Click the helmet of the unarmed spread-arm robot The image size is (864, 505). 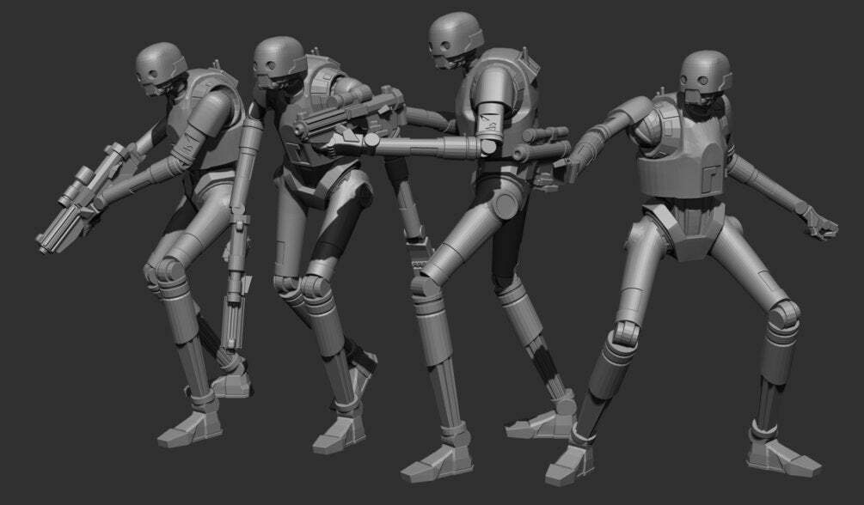(x=705, y=77)
